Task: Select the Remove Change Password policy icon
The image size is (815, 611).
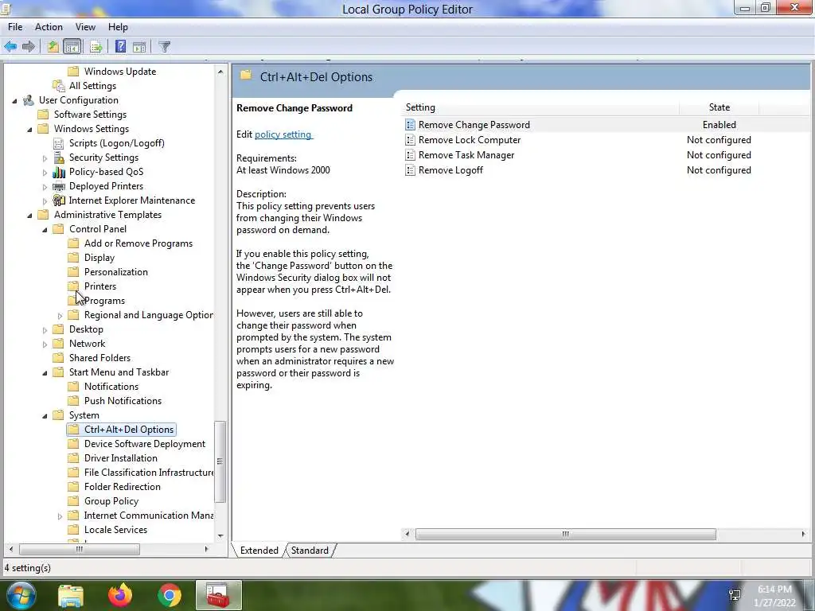Action: pos(410,125)
